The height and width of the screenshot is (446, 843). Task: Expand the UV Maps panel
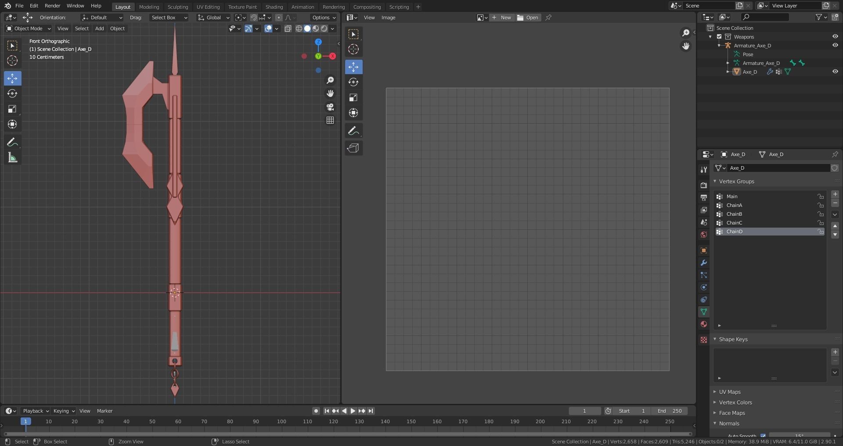point(730,392)
